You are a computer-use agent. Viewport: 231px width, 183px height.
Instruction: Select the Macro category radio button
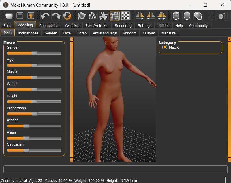pos(165,47)
